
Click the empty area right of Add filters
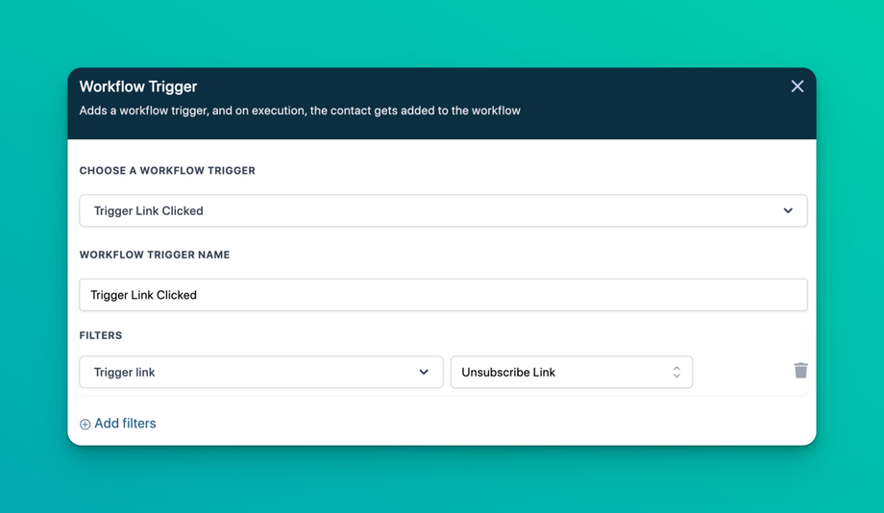480,424
